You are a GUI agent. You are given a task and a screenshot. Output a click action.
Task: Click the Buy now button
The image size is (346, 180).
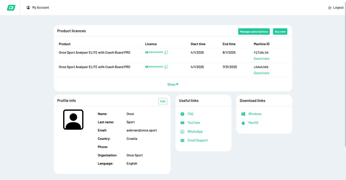click(x=280, y=31)
